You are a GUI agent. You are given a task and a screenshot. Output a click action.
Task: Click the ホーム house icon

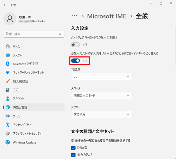tap(8, 46)
